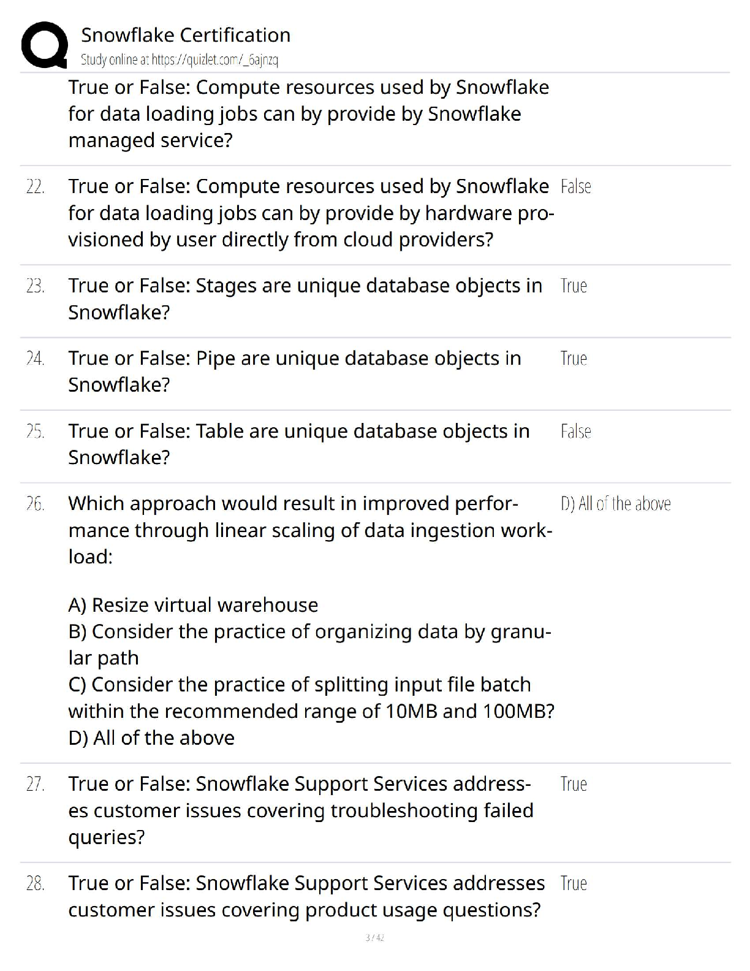Select option D) All of the above in question
Viewport: 750px width, 971px height.
point(151,737)
